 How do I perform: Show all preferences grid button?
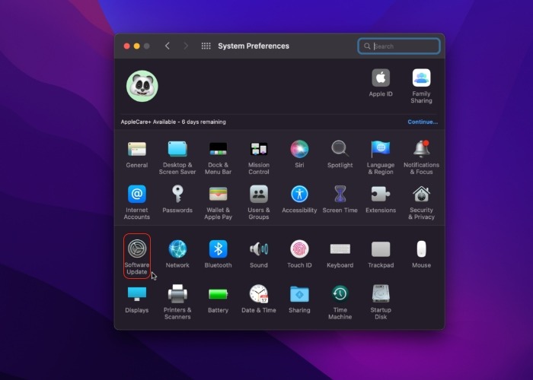[x=206, y=46]
